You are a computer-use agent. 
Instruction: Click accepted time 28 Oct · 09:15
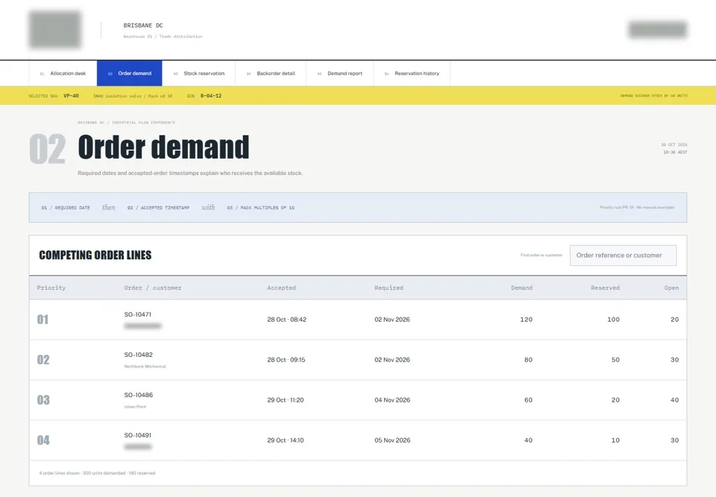[x=286, y=360]
